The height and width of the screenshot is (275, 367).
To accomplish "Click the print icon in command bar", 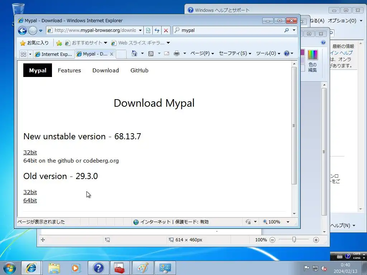I will tap(177, 54).
